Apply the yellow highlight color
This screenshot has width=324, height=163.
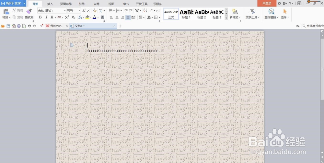click(87, 17)
